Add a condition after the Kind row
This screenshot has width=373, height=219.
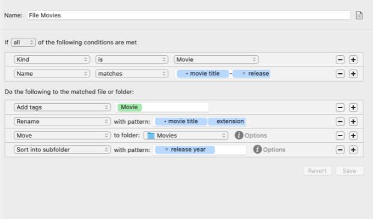353,59
